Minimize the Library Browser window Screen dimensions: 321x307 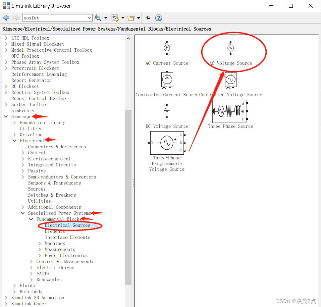(271, 6)
